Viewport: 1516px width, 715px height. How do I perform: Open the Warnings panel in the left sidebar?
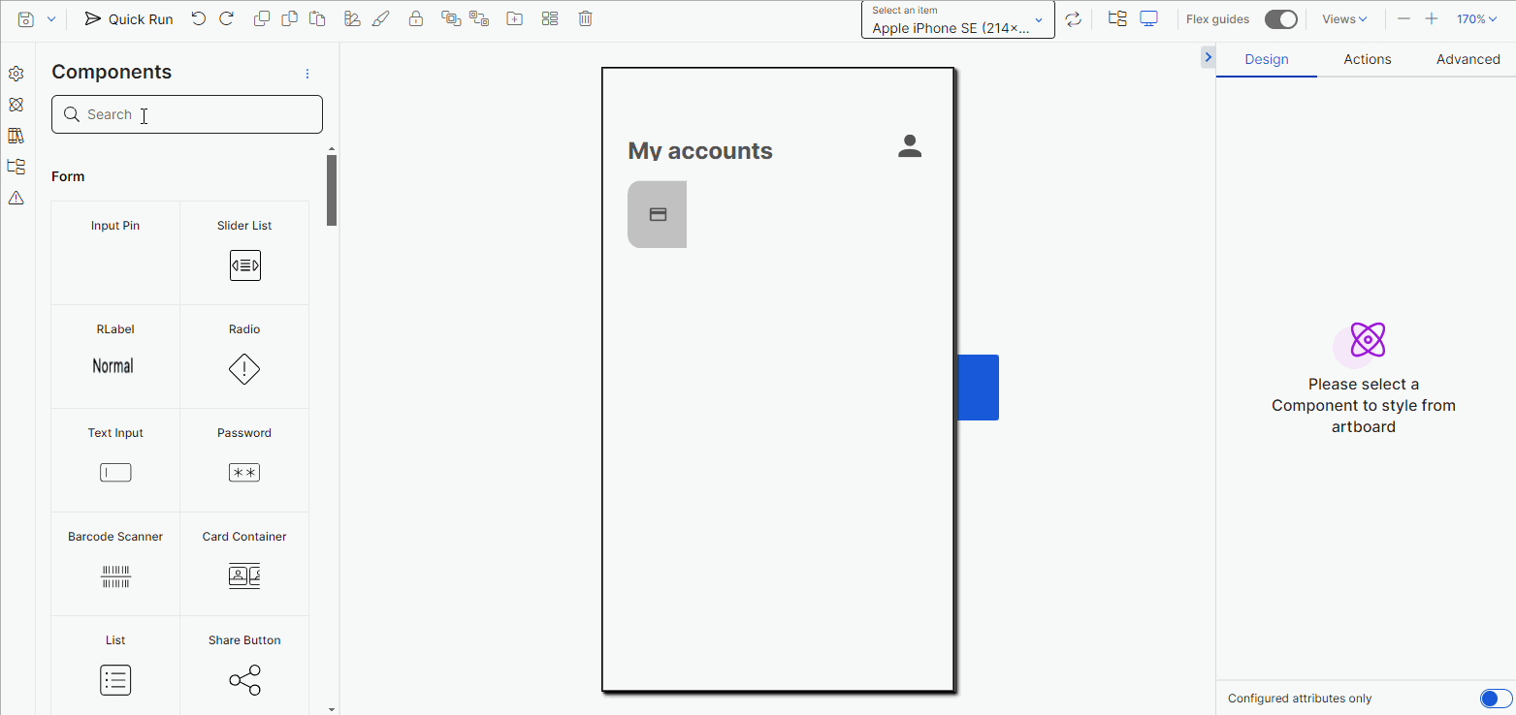click(x=16, y=198)
